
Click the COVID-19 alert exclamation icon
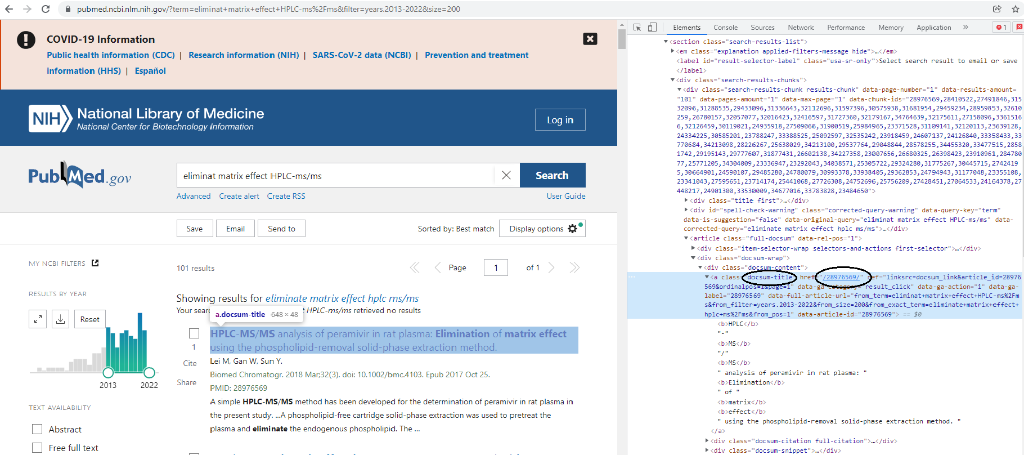pyautogui.click(x=26, y=39)
